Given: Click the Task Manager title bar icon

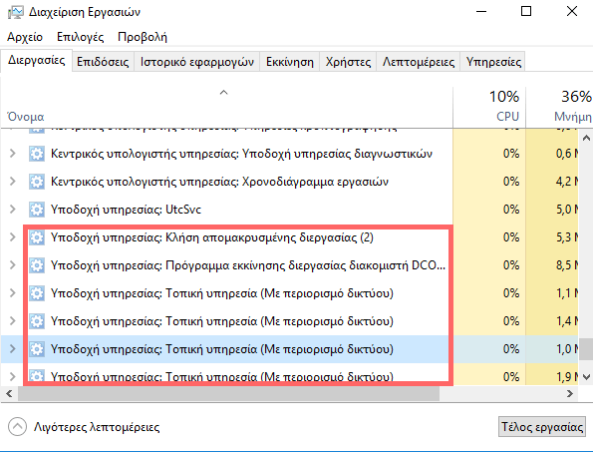Looking at the screenshot, I should pyautogui.click(x=16, y=12).
